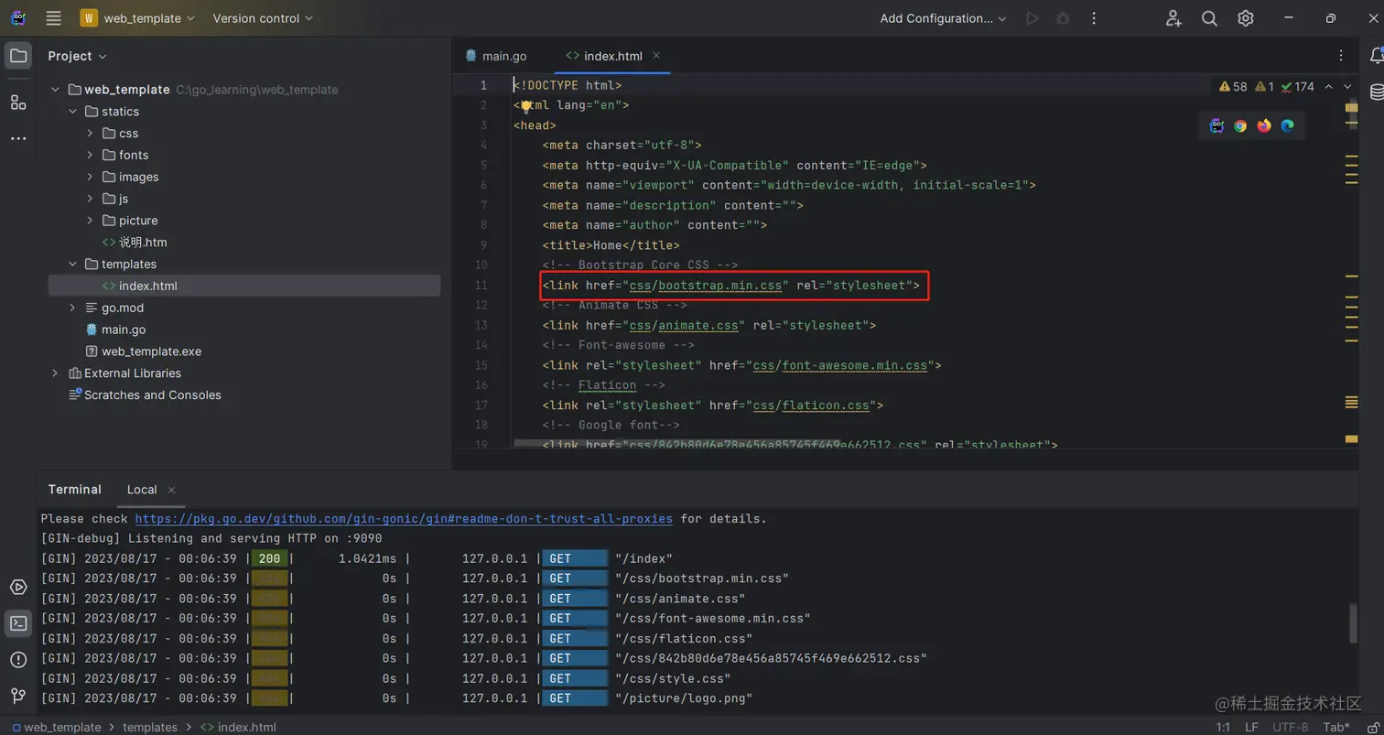
Task: Toggle the Project tool window icon
Action: (18, 56)
